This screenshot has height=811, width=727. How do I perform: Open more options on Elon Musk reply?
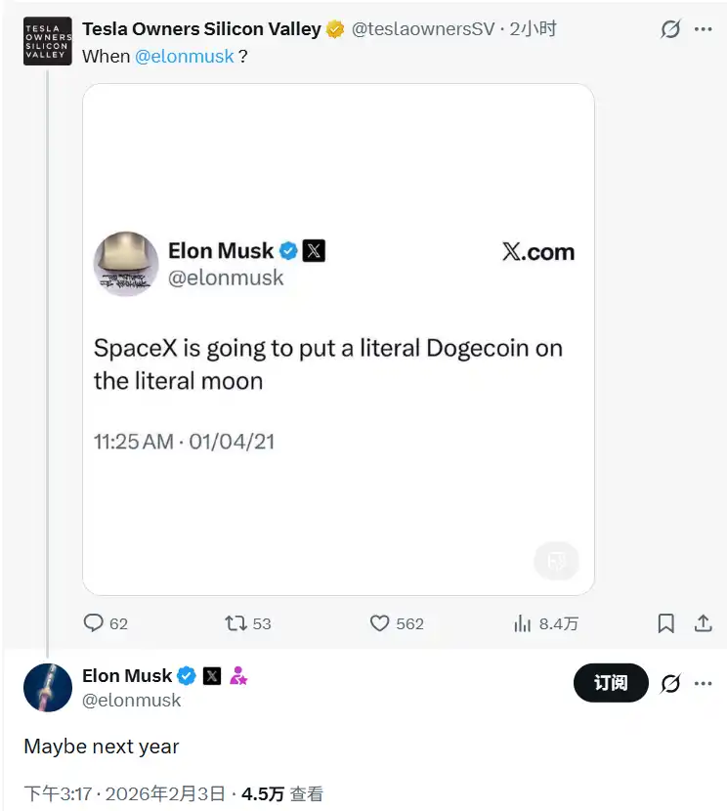click(x=704, y=683)
